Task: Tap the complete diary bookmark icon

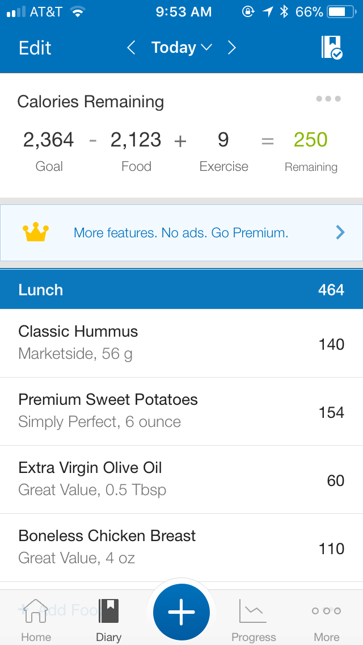Action: pos(332,48)
